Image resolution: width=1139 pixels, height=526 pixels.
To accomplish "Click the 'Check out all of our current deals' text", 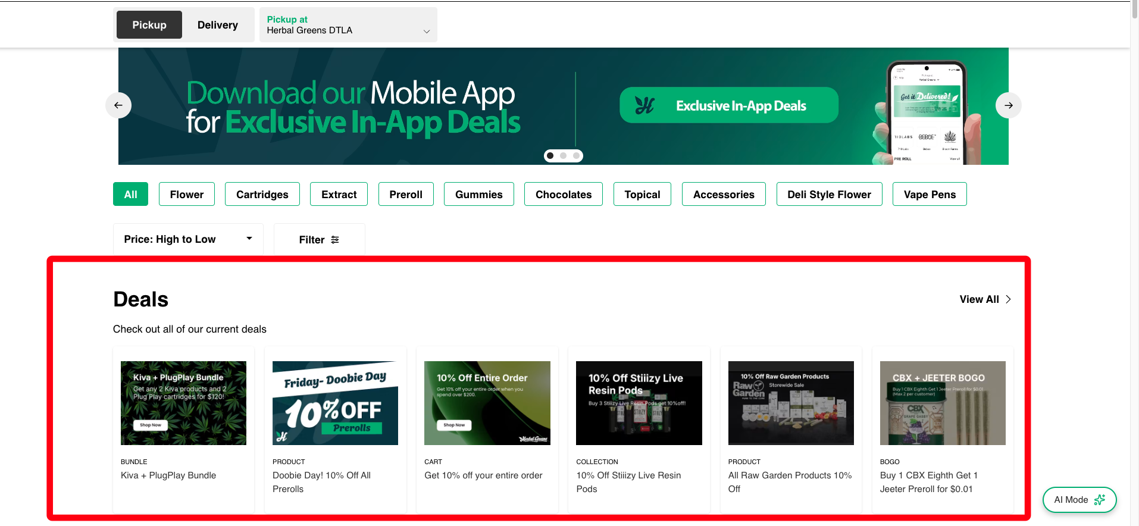I will (190, 329).
